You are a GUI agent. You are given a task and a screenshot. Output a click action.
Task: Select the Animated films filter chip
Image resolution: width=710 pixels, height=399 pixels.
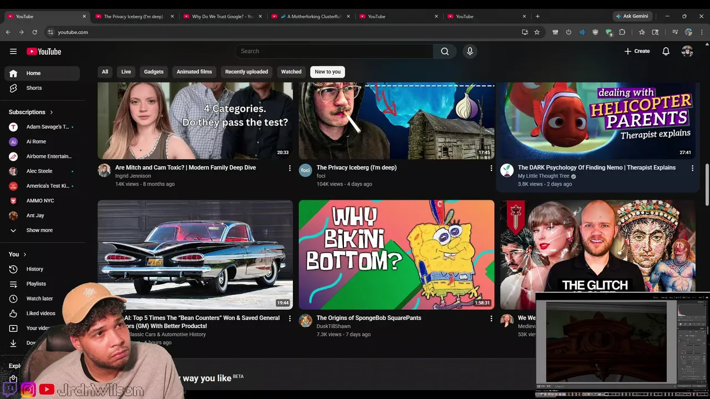click(x=194, y=71)
